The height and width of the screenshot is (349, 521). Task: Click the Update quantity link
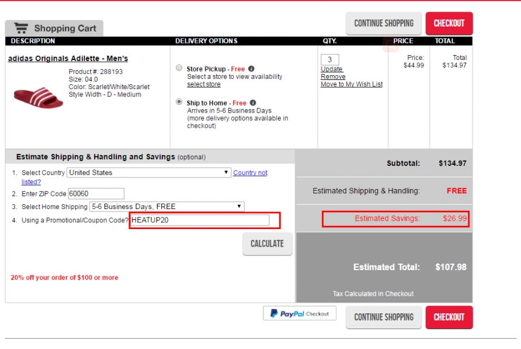(x=331, y=69)
